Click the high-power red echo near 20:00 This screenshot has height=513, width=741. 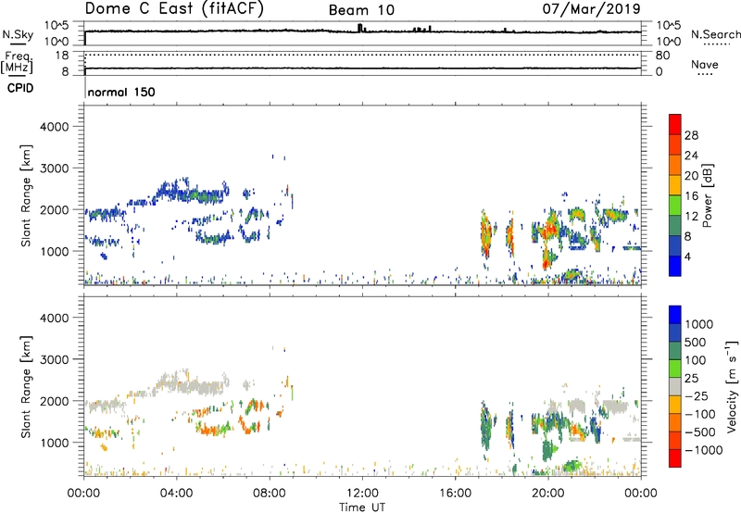549,230
